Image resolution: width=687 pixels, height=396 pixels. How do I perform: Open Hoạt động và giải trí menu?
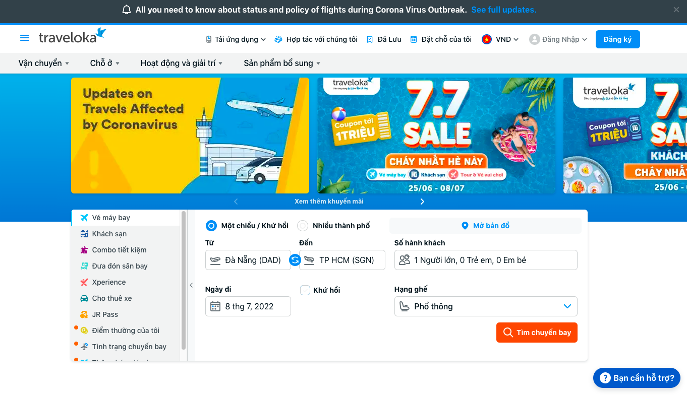coord(182,63)
